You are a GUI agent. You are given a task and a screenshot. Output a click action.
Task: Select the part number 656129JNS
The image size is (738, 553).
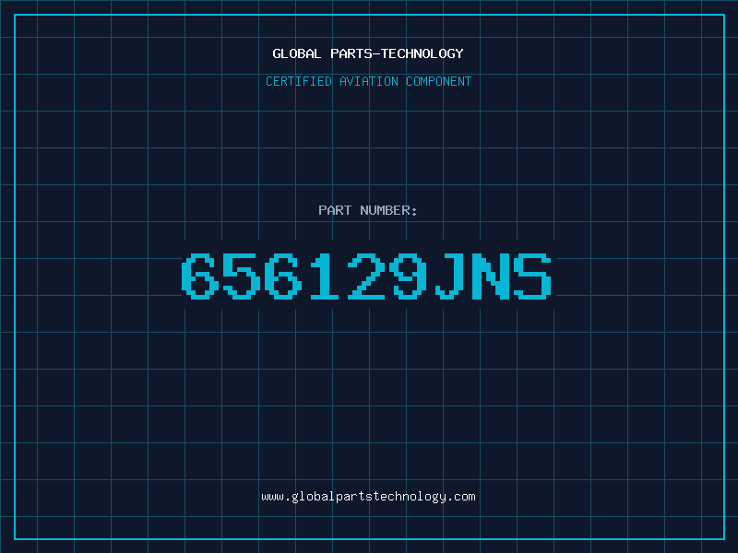366,276
